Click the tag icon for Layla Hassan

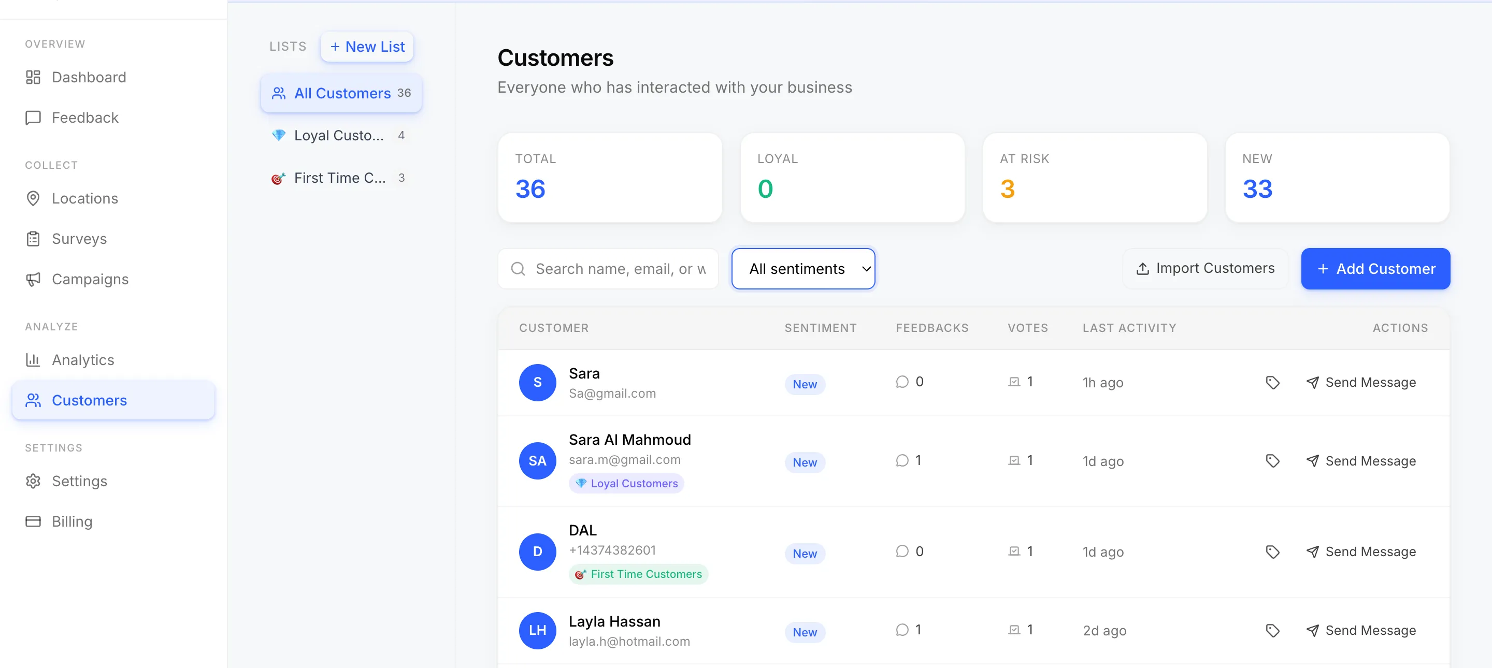click(x=1272, y=631)
